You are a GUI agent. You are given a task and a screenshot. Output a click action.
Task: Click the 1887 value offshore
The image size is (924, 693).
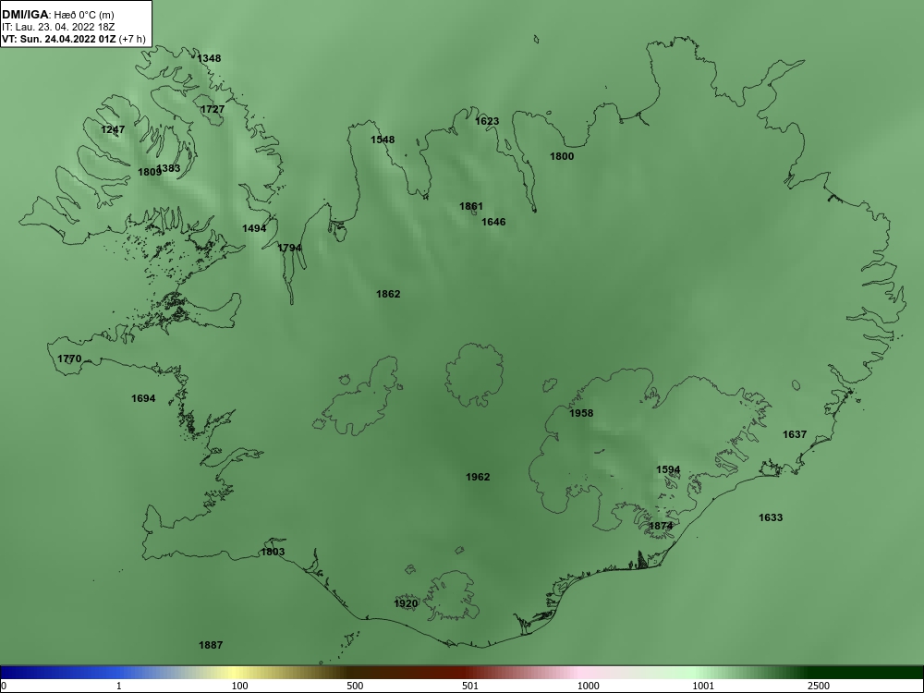211,645
